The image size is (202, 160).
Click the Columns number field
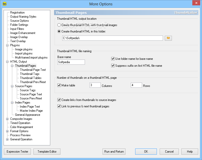pos(95,85)
